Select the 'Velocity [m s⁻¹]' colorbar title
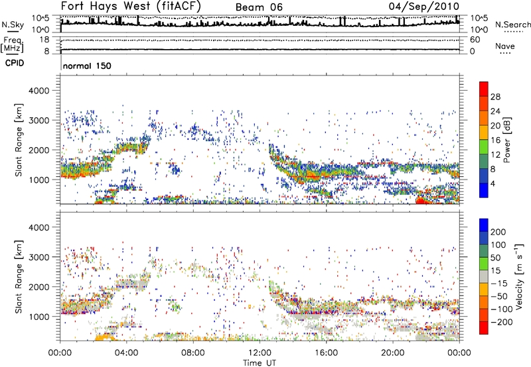531x367 pixels. pos(519,276)
